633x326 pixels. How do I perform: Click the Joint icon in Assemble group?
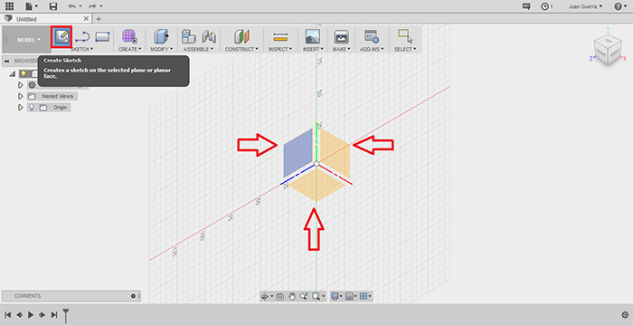209,37
